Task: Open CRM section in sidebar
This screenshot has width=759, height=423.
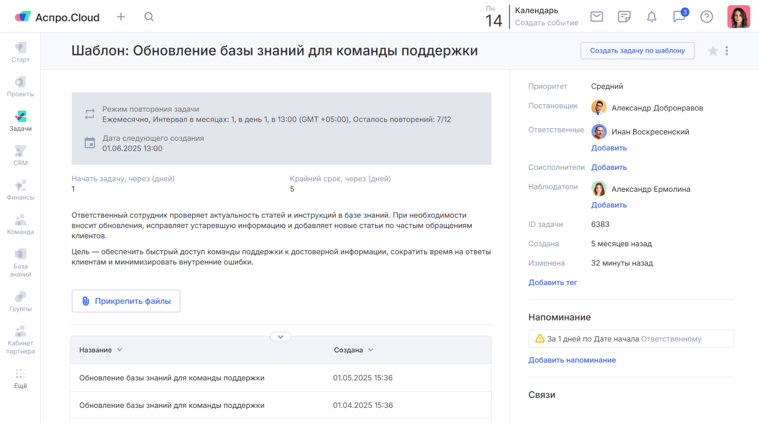Action: [x=20, y=155]
